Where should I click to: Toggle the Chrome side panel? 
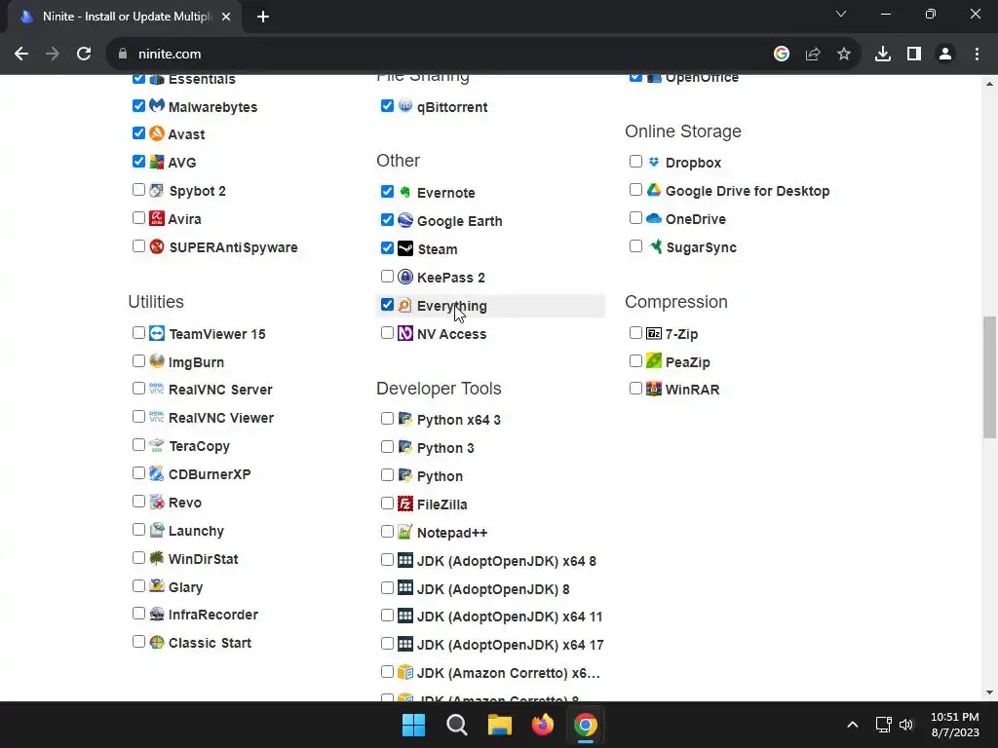(914, 55)
